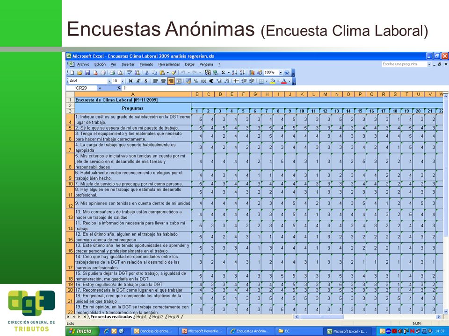449x336 pixels.
Task: Open the Insertar menu
Action: 128,64
